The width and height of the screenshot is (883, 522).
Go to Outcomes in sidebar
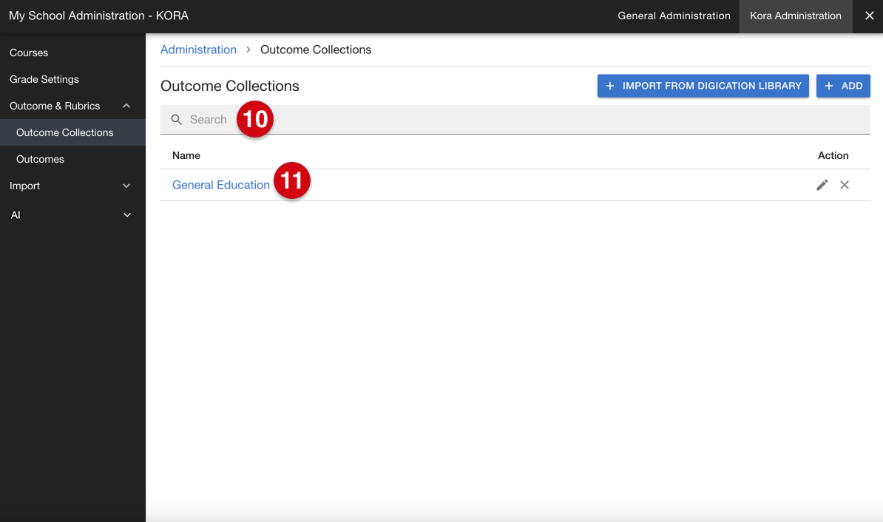click(40, 160)
